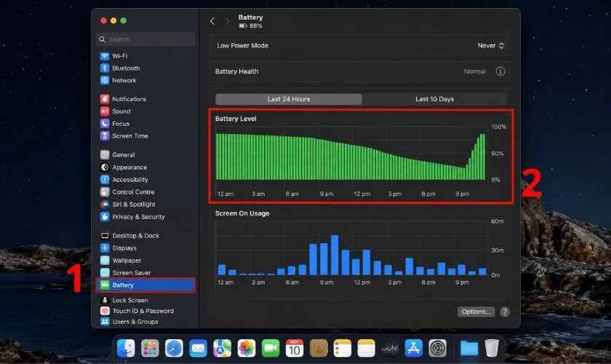Open the Low Power Mode dropdown
Image resolution: width=611 pixels, height=364 pixels.
tap(490, 46)
